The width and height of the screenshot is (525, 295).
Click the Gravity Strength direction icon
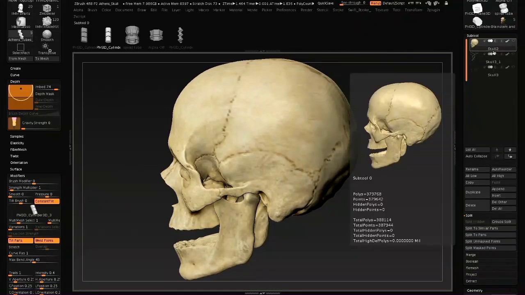click(14, 123)
